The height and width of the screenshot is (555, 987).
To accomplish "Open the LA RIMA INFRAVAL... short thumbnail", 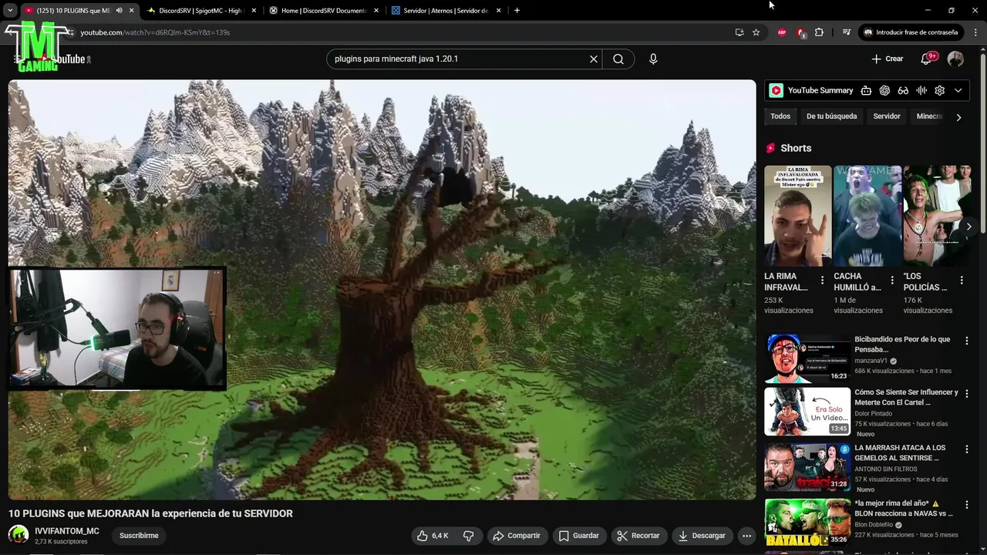I will click(x=798, y=216).
